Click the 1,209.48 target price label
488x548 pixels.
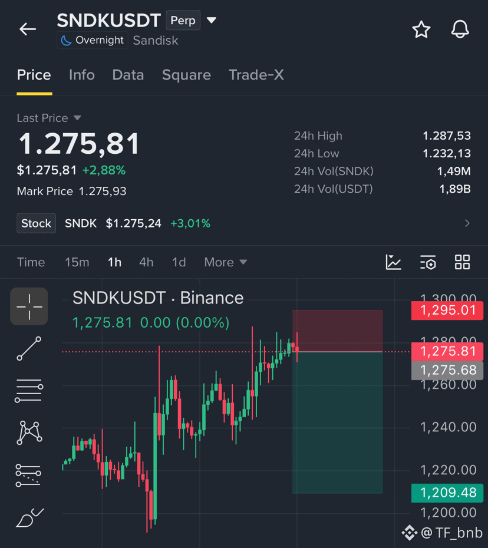447,493
